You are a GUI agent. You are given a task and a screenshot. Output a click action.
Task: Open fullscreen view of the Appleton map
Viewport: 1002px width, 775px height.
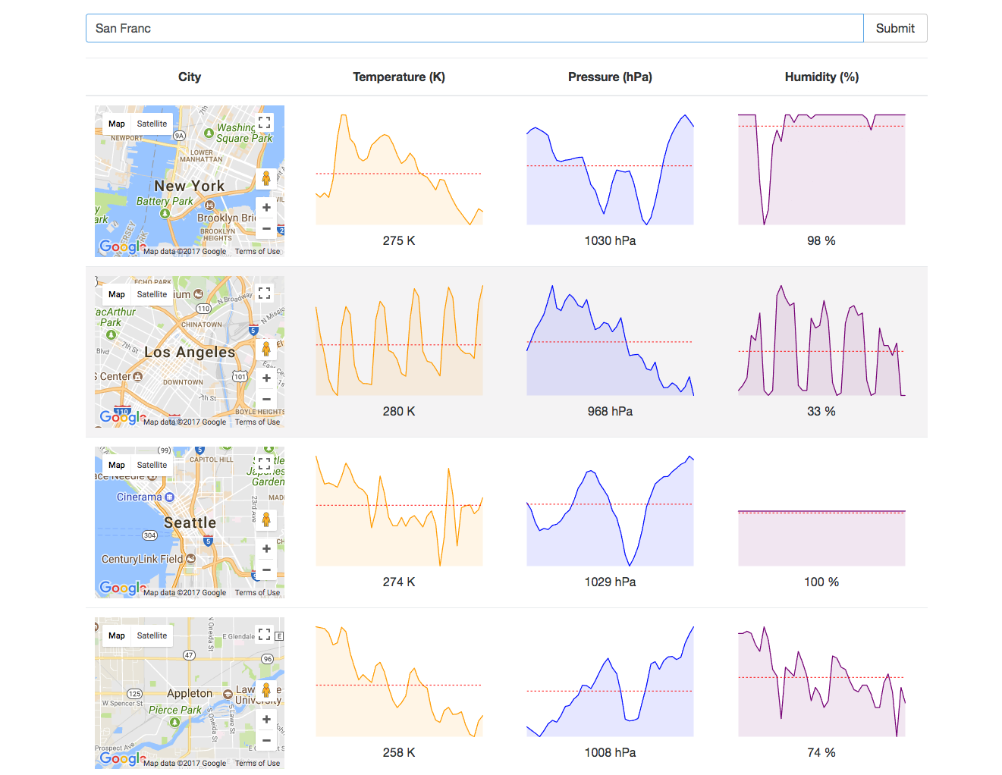tap(265, 634)
